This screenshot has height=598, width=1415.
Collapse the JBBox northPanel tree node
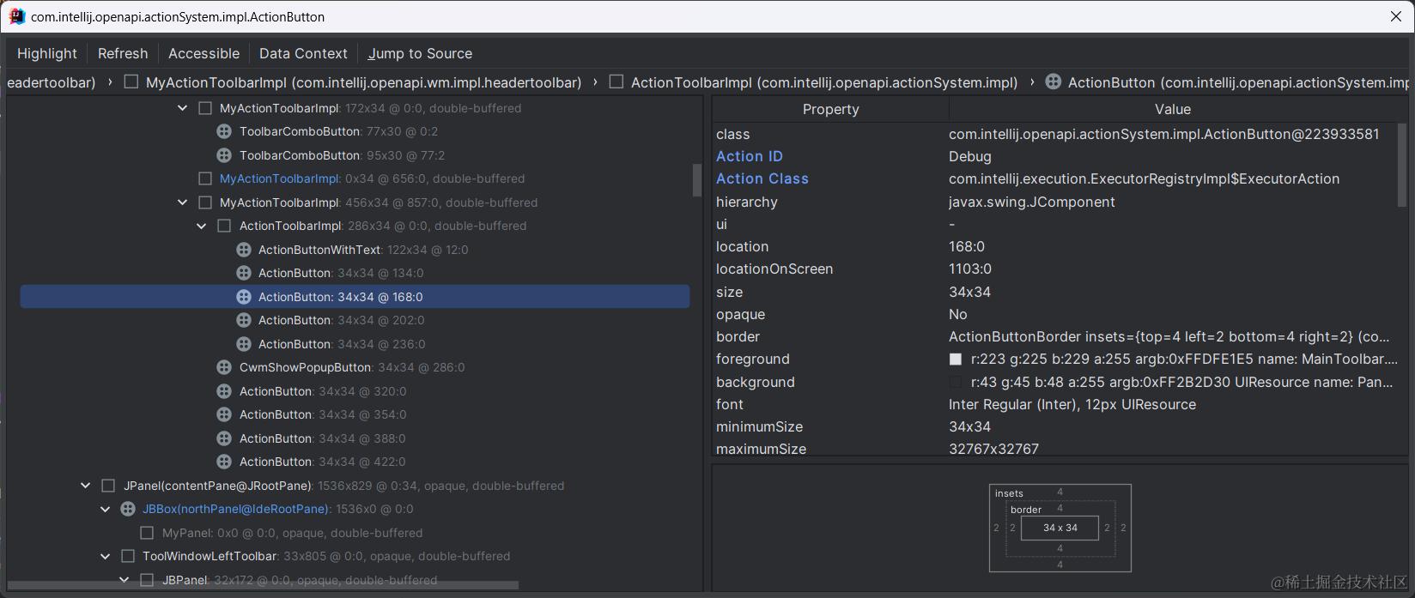(106, 510)
